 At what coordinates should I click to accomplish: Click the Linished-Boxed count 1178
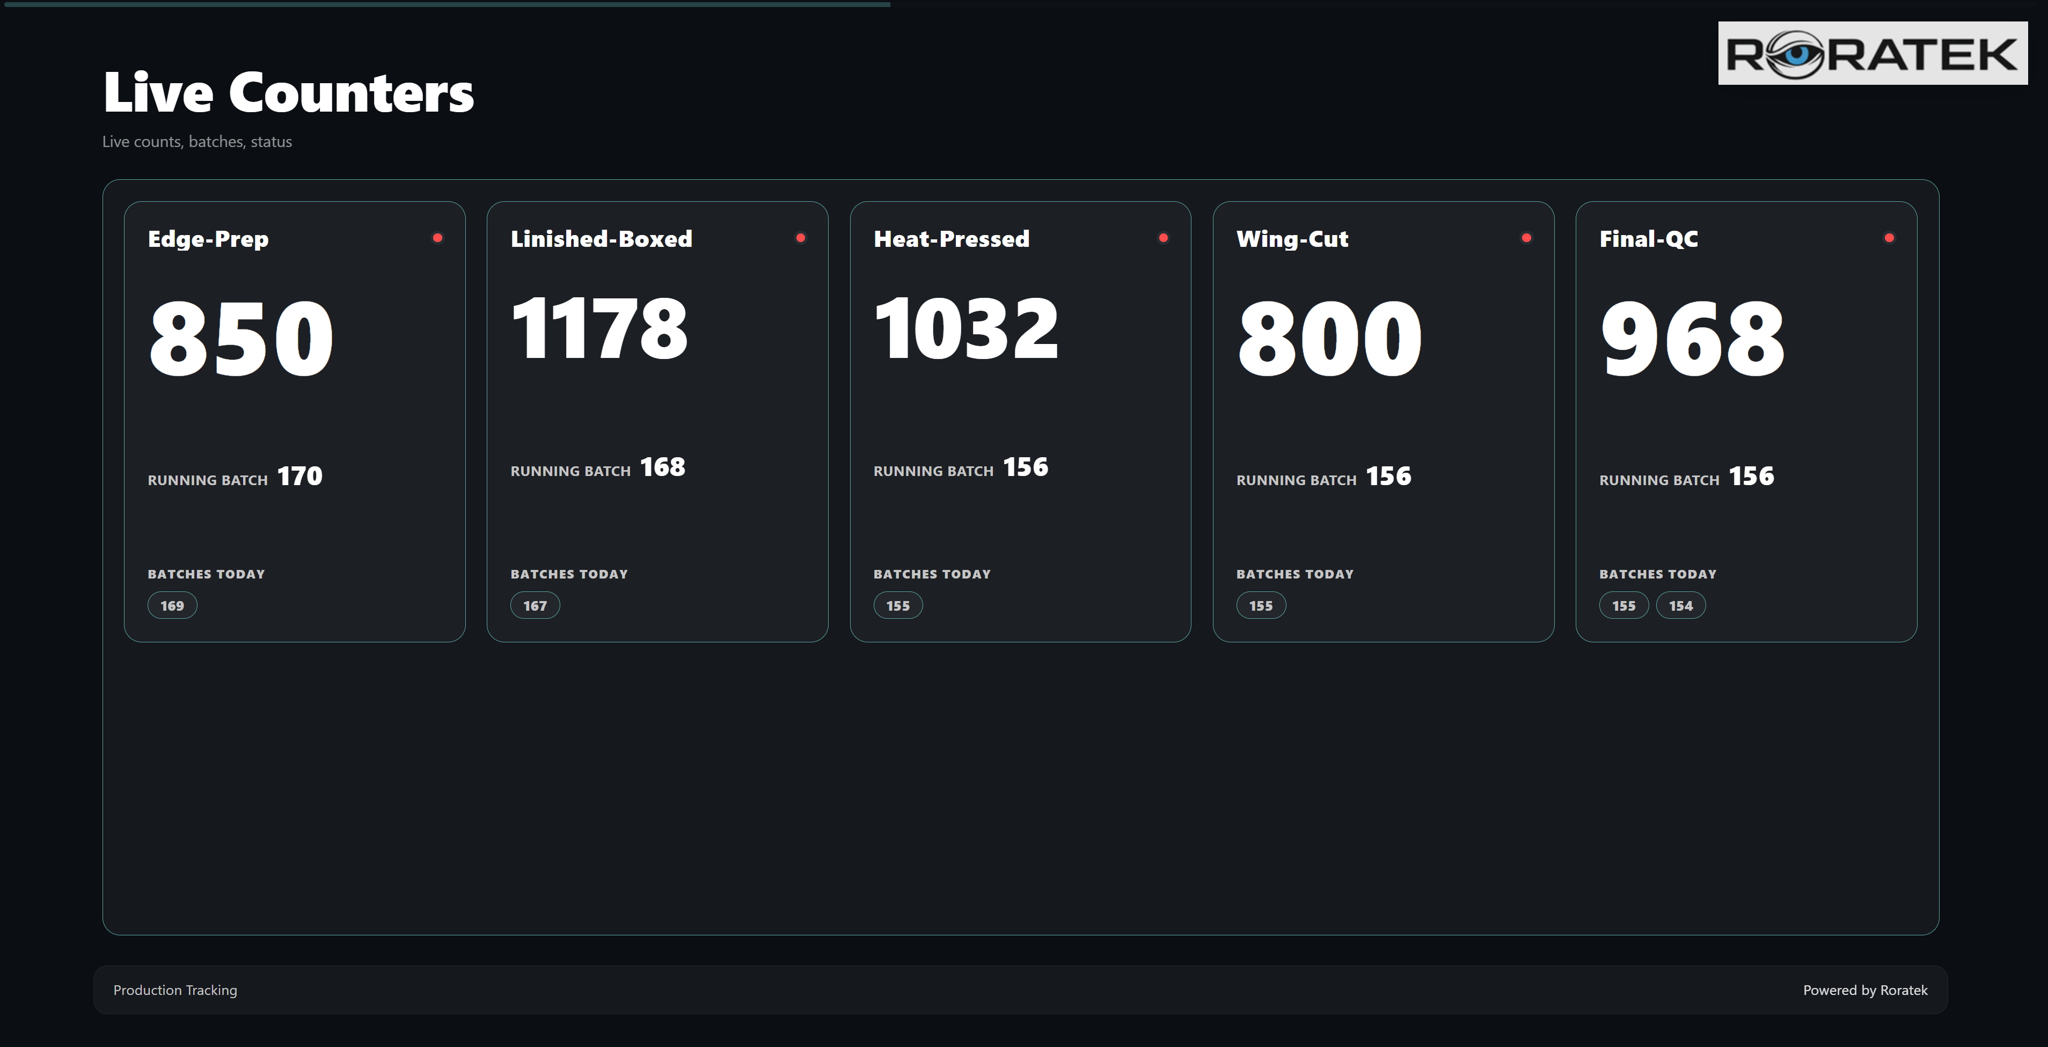(599, 328)
